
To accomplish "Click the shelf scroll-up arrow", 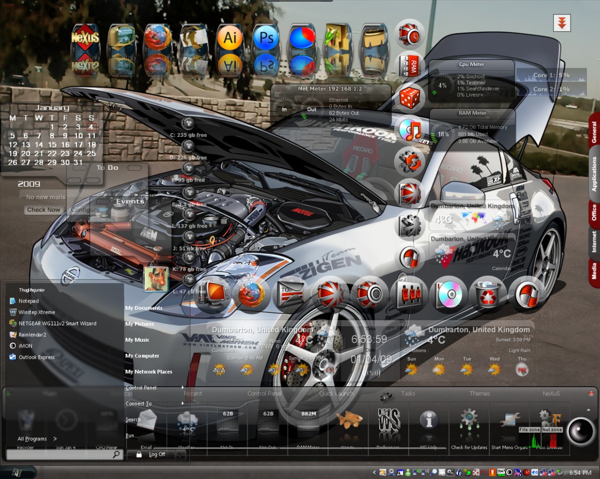I will point(588,410).
